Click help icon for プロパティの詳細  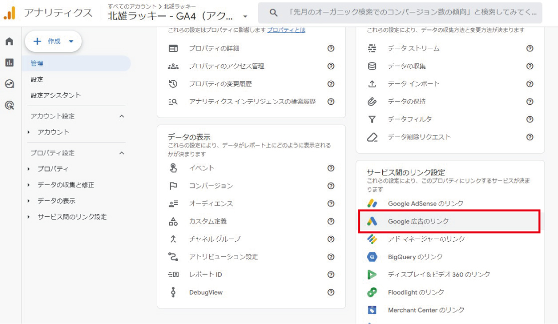point(331,48)
